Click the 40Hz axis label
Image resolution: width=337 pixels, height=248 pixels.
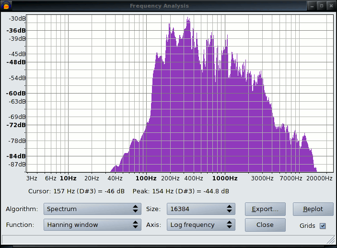coord(115,178)
